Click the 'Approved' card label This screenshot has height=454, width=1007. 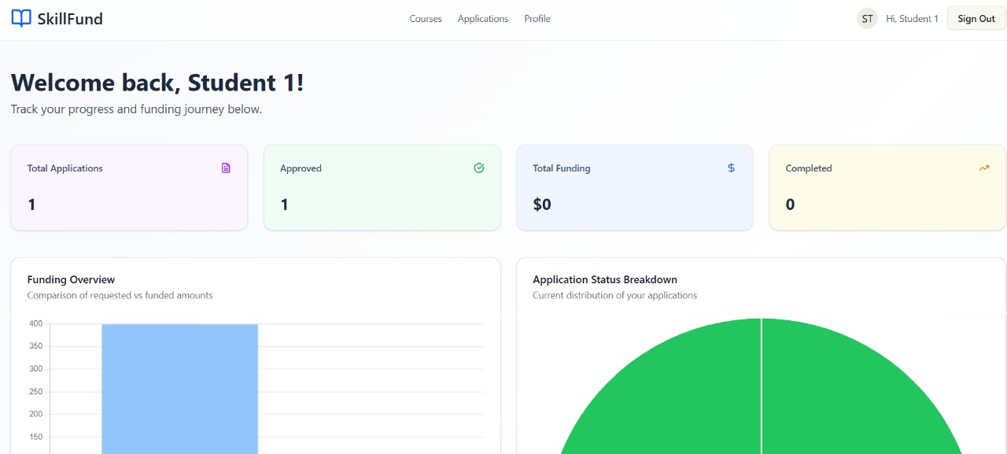click(x=301, y=168)
